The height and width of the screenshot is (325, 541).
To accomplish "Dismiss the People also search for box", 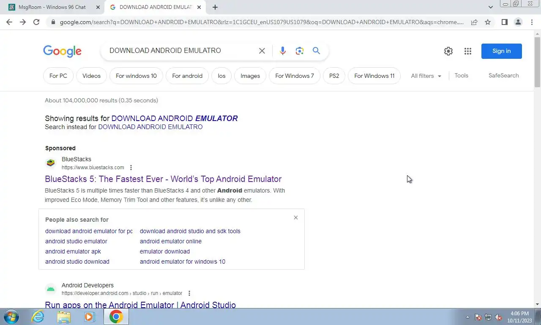I will point(296,218).
